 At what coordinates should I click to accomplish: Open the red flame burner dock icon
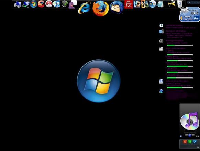[49, 4]
